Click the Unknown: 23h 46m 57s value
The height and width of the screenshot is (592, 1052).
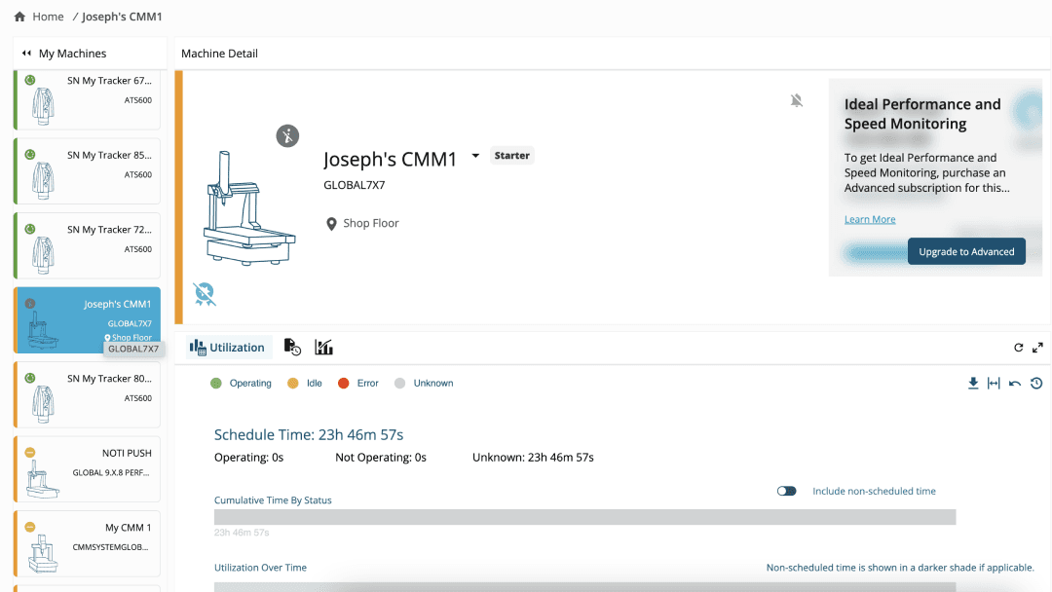[x=533, y=458]
